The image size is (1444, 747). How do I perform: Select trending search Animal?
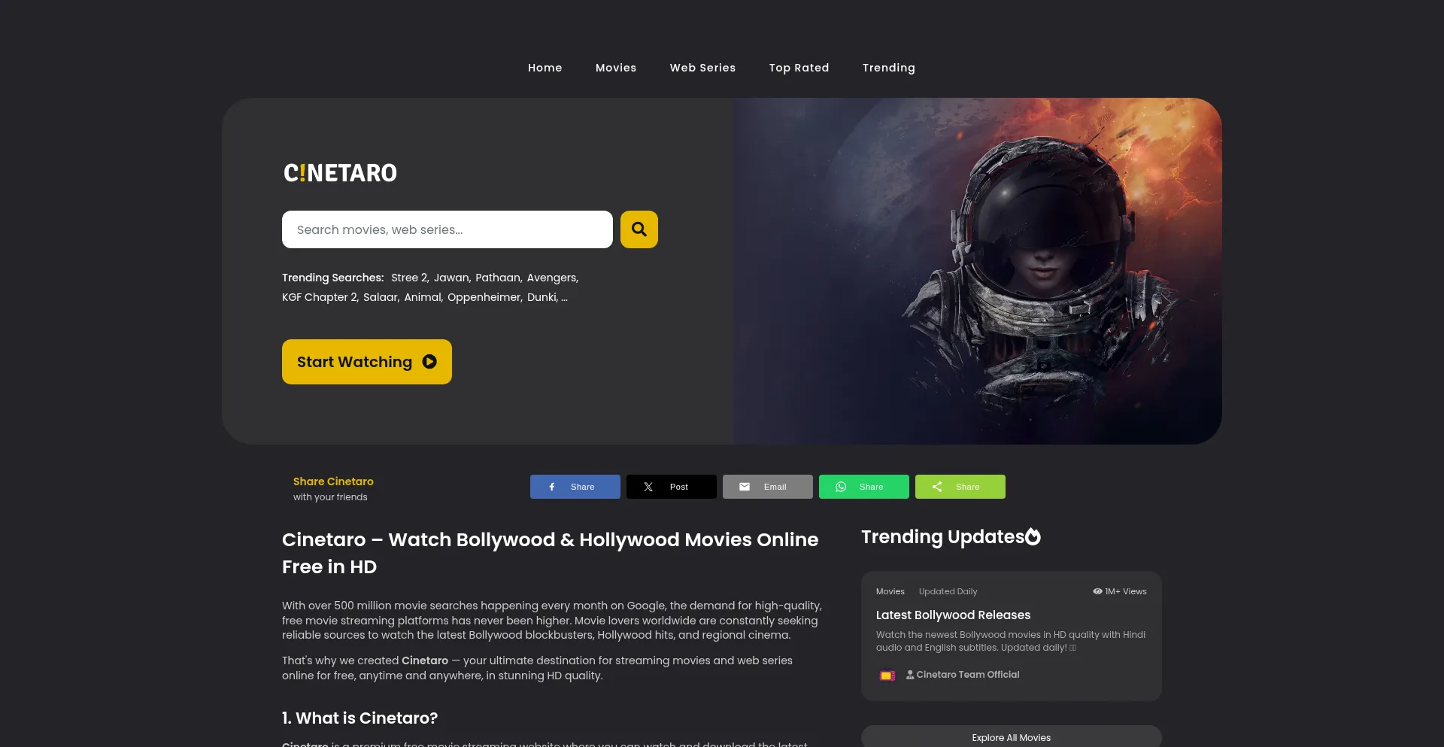(423, 297)
